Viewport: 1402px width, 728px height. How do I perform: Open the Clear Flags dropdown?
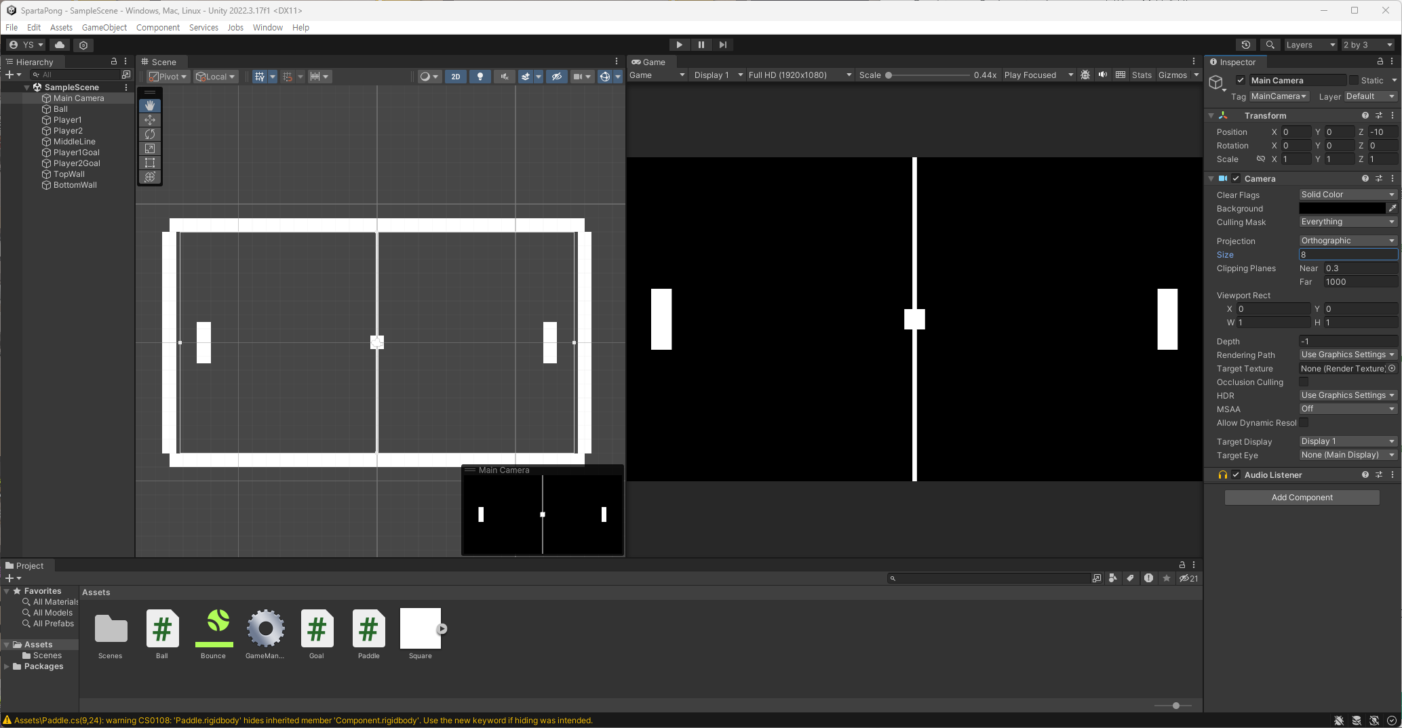coord(1348,195)
